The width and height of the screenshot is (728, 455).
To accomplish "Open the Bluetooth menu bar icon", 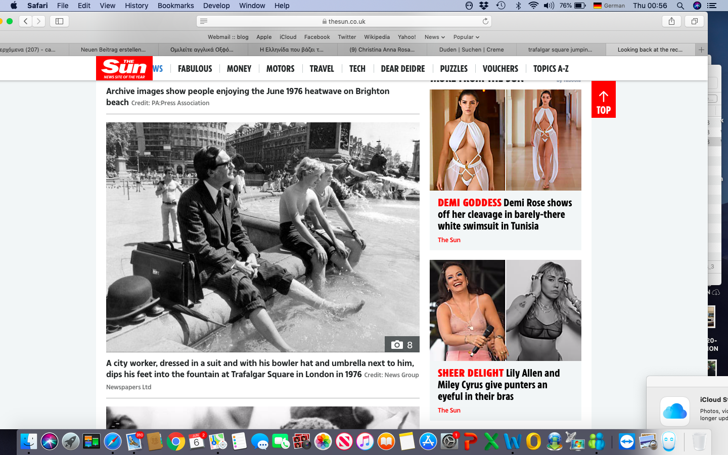I will (518, 6).
